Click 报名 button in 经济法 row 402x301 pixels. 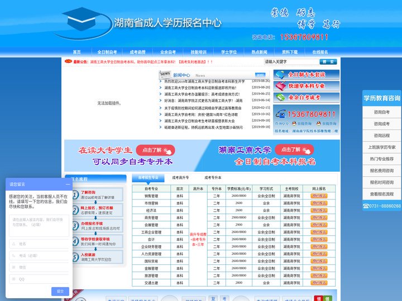[319, 210]
